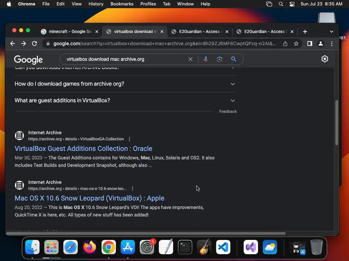This screenshot has width=349, height=261.
Task: Open System Settings from the Dock
Action: [x=147, y=247]
